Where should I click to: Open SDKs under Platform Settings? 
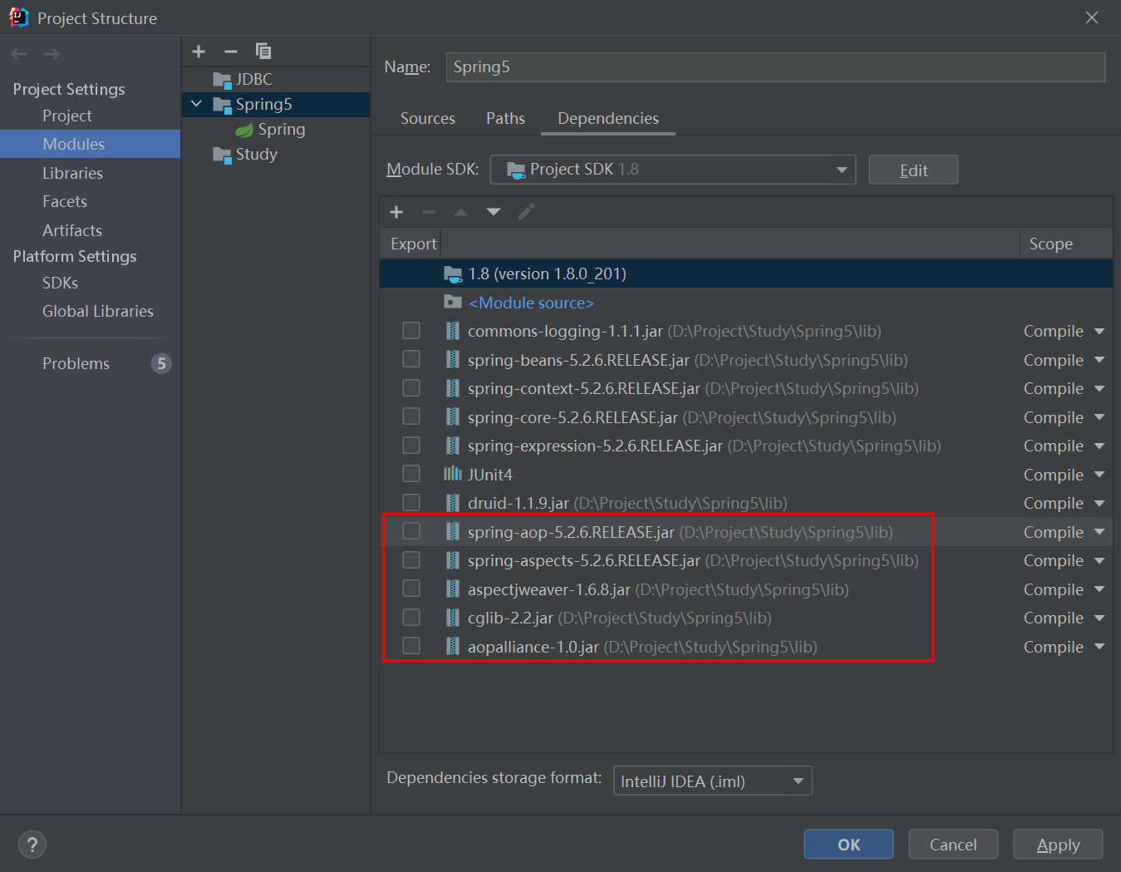coord(60,283)
